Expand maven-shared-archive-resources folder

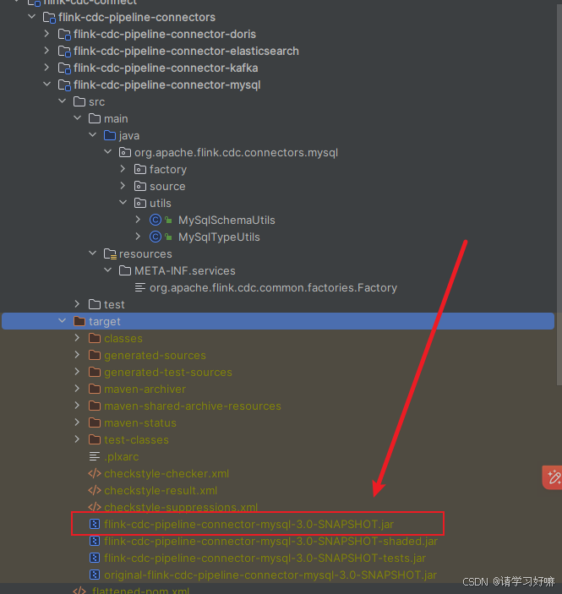[77, 406]
